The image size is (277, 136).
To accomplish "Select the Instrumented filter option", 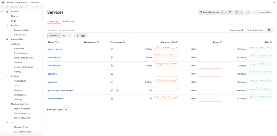I will click(236, 30).
